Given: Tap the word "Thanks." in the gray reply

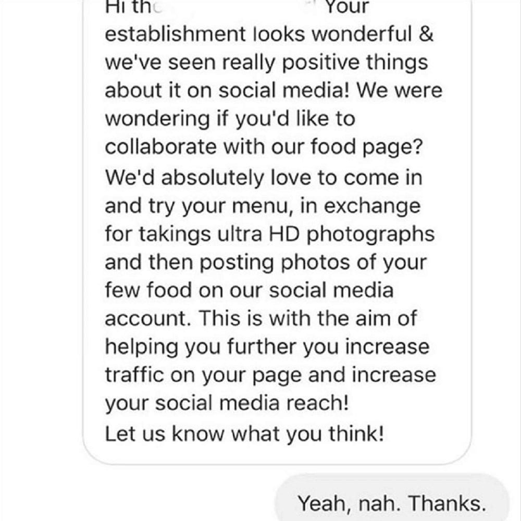Looking at the screenshot, I should (447, 503).
